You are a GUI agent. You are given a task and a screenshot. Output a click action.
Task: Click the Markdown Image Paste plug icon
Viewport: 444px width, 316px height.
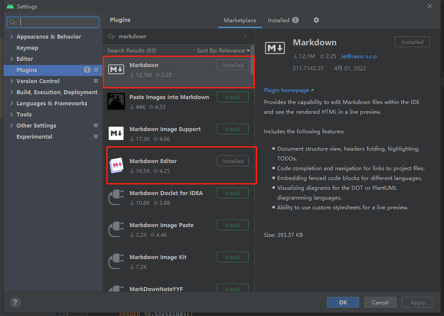click(x=116, y=229)
